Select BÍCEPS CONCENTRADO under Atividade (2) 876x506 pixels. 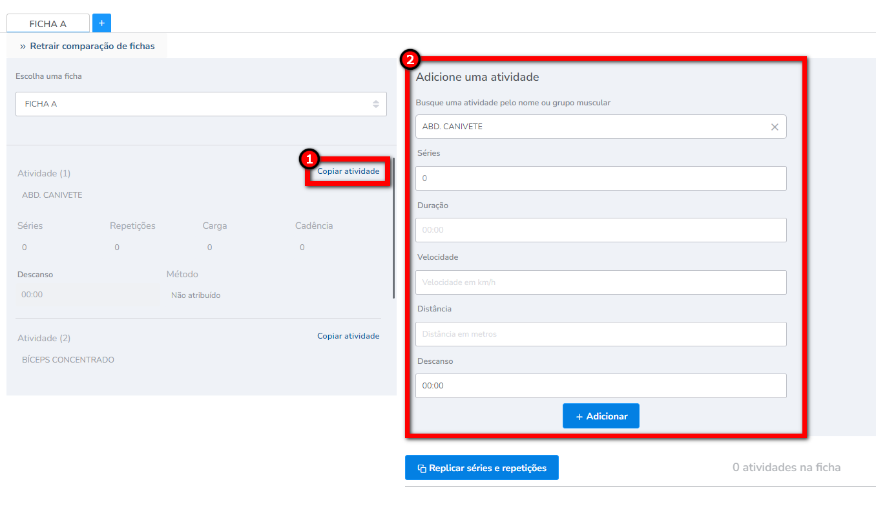[68, 360]
